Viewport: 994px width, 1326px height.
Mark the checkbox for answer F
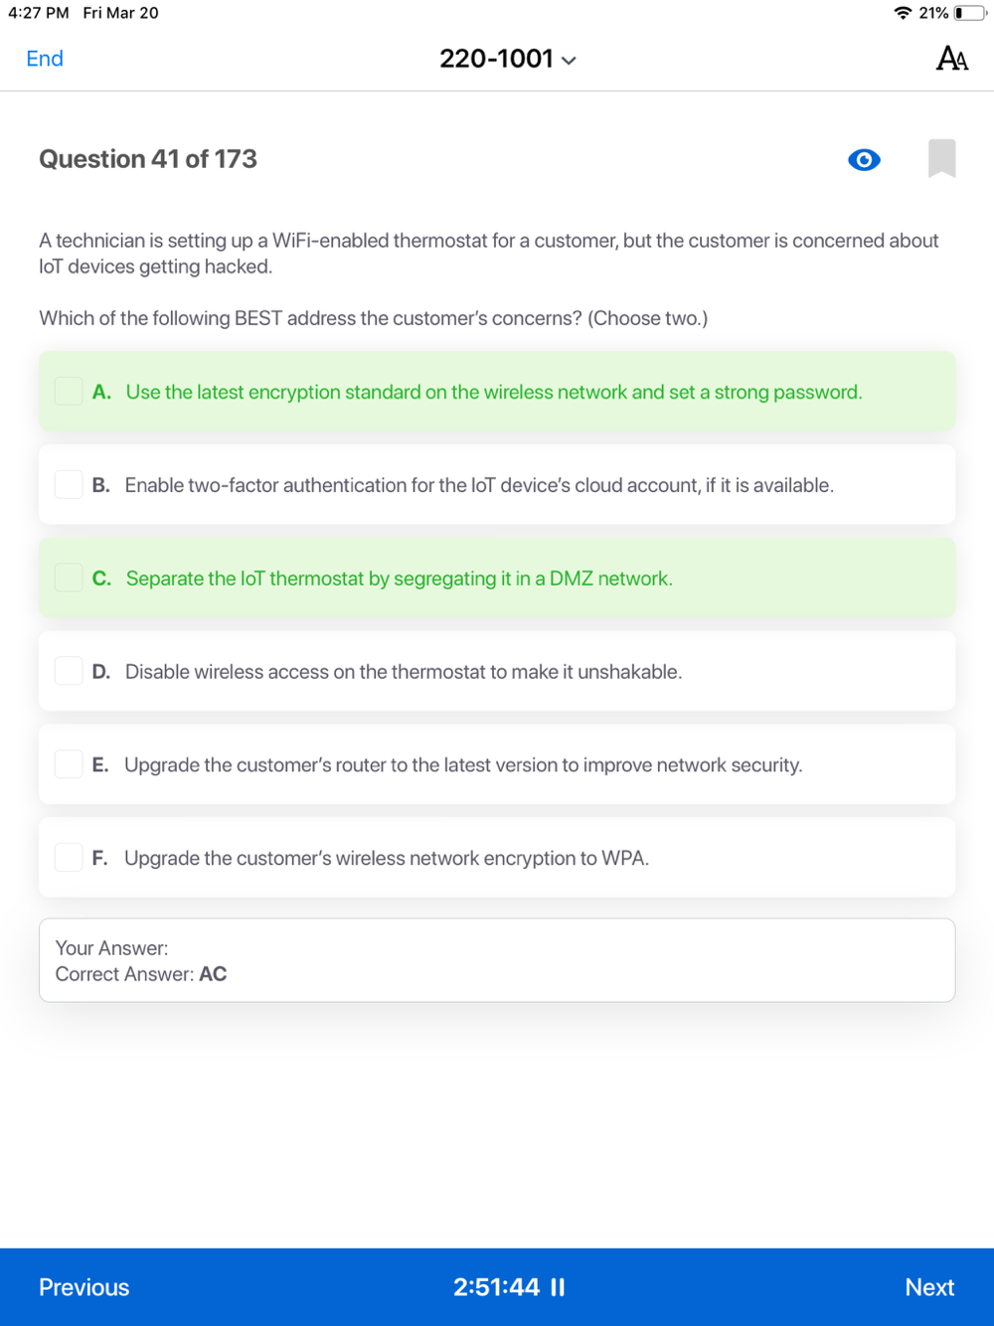69,858
